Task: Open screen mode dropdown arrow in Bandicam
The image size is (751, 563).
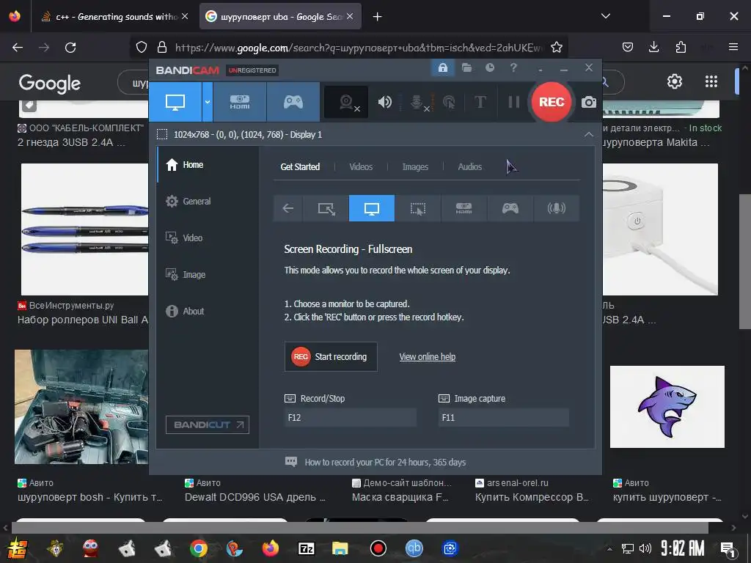Action: tap(208, 102)
